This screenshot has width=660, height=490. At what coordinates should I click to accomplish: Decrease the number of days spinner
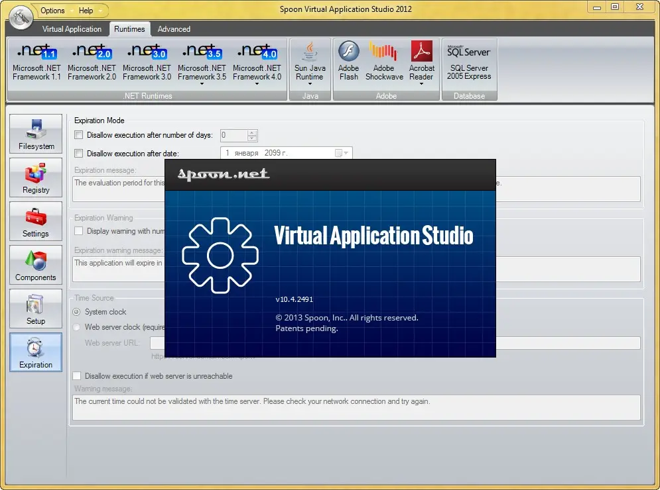(x=251, y=138)
